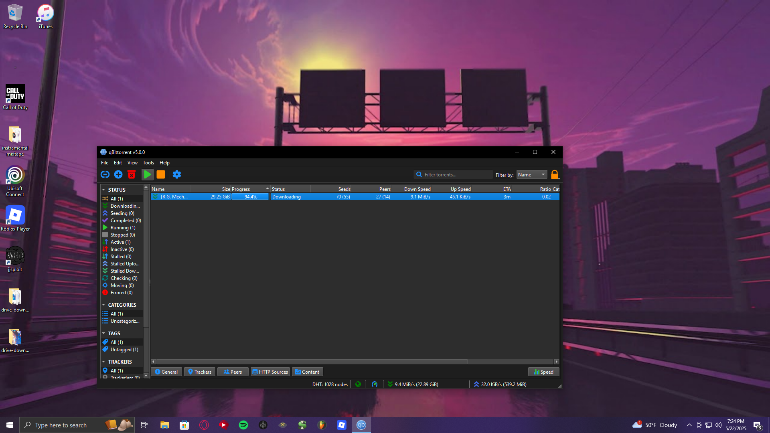Toggle the General details panel button
Screen dimensions: 770x433
166,372
